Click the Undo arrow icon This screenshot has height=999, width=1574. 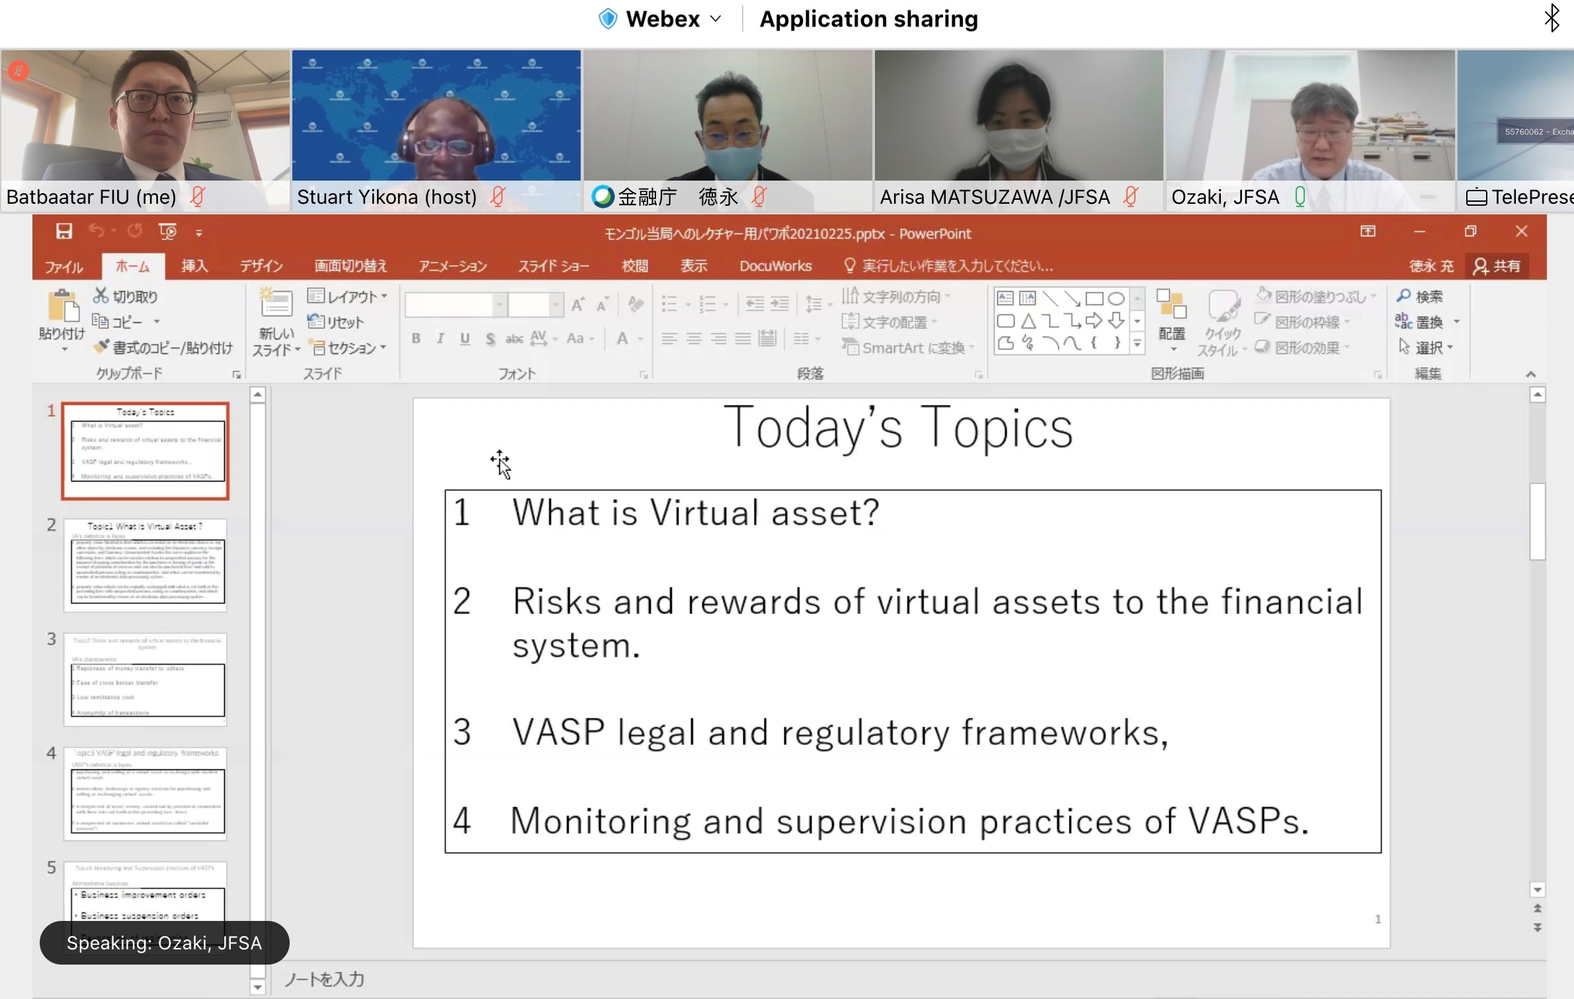coord(97,232)
